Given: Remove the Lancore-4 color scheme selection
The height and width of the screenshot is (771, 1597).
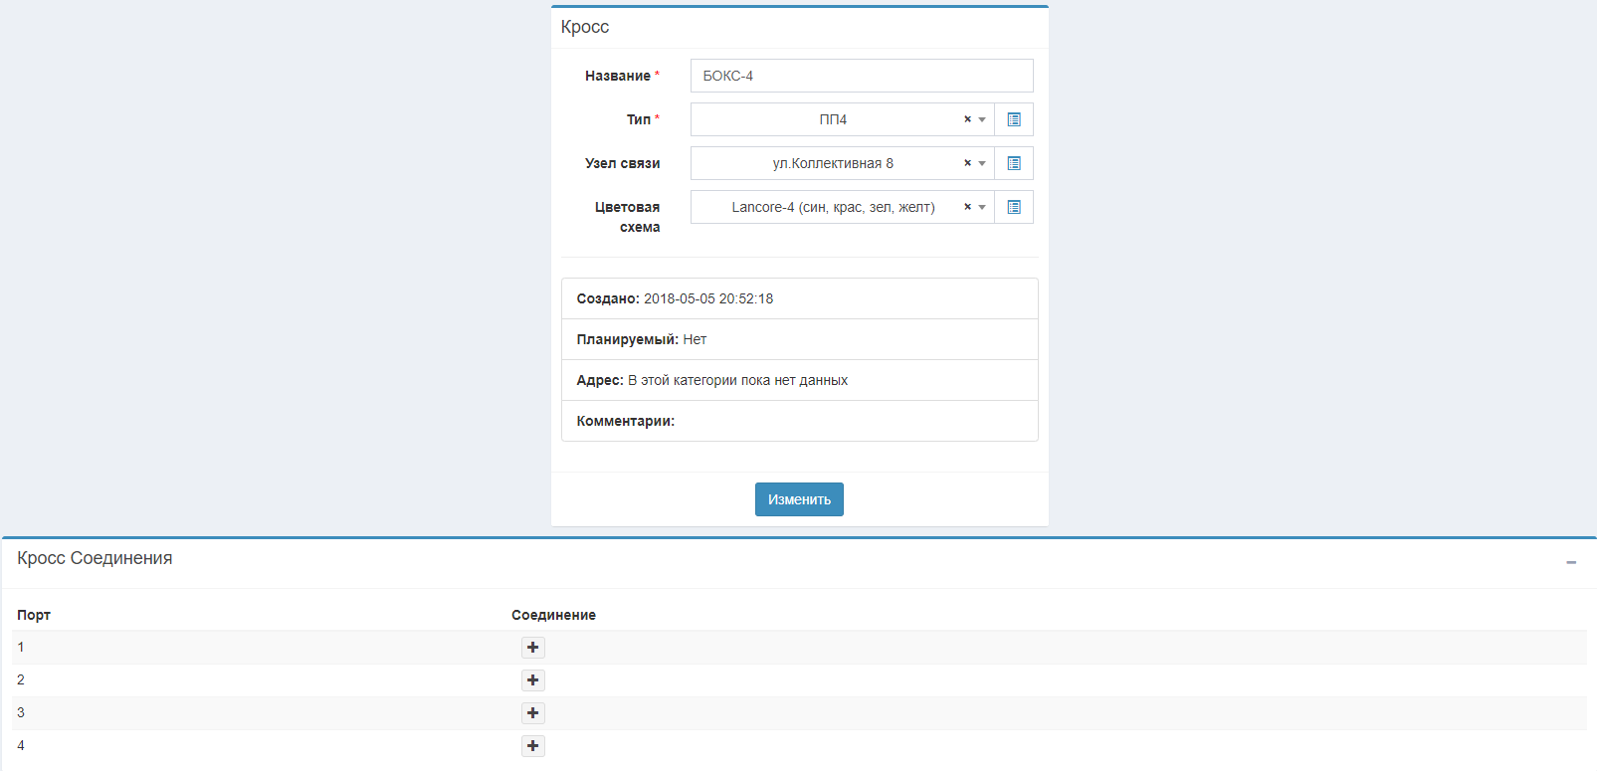Looking at the screenshot, I should 967,207.
